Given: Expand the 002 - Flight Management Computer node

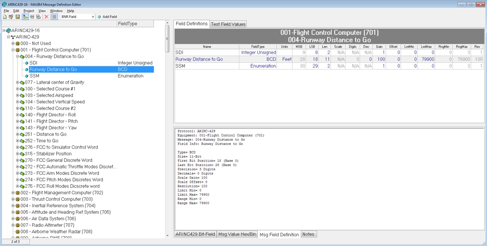Looking at the screenshot, I should (13, 193).
